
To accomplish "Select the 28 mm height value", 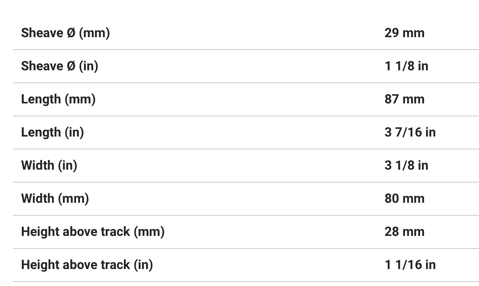I will (x=404, y=231).
